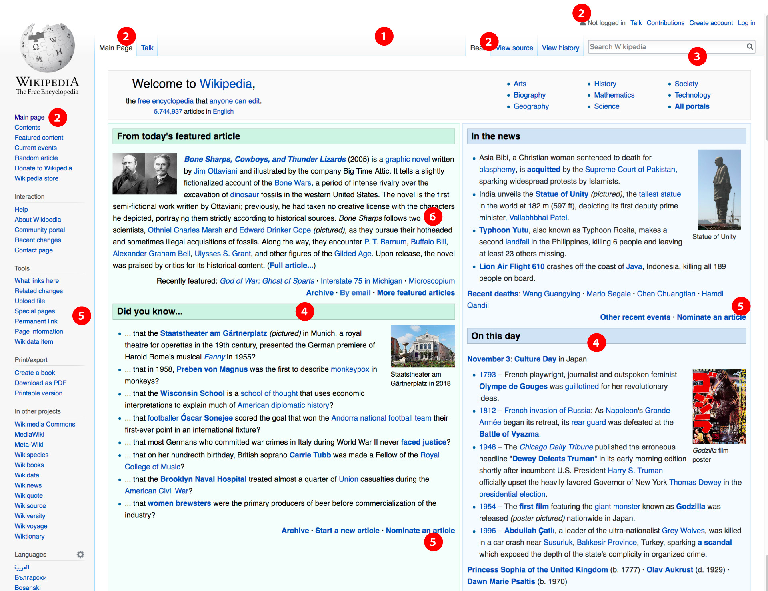
Task: Open Brooklyn Naval Hospital link
Action: (x=203, y=479)
